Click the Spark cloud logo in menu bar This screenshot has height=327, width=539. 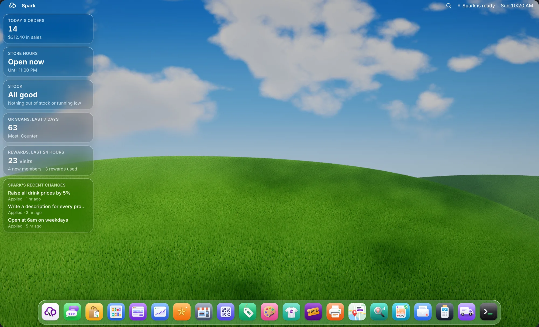tap(12, 5)
